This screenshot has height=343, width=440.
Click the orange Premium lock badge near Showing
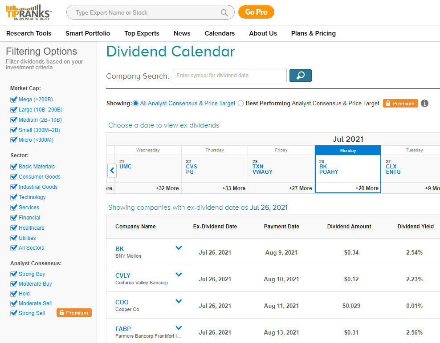400,104
